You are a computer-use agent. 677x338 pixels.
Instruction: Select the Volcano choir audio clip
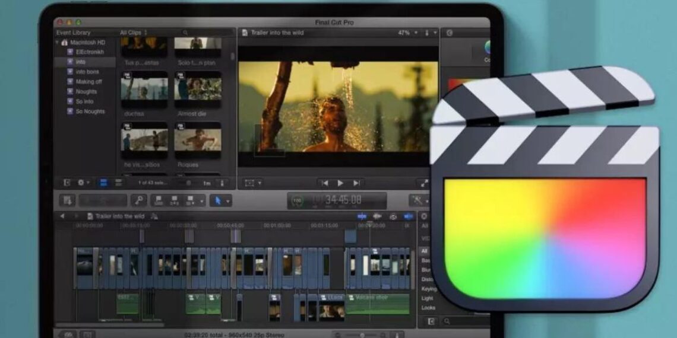[x=377, y=304]
